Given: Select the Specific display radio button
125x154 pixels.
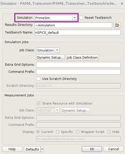Looking at the screenshot, I should point(58,132).
